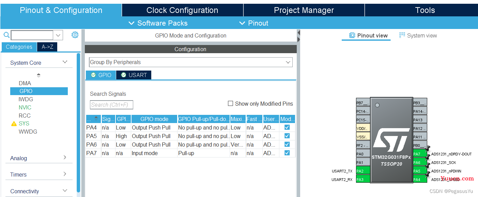478x197 pixels.
Task: Click the Pinout view chip icon
Action: [x=352, y=35]
